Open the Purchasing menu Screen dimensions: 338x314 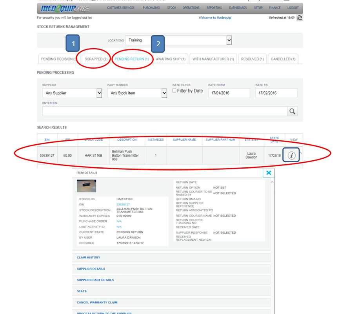151,8
